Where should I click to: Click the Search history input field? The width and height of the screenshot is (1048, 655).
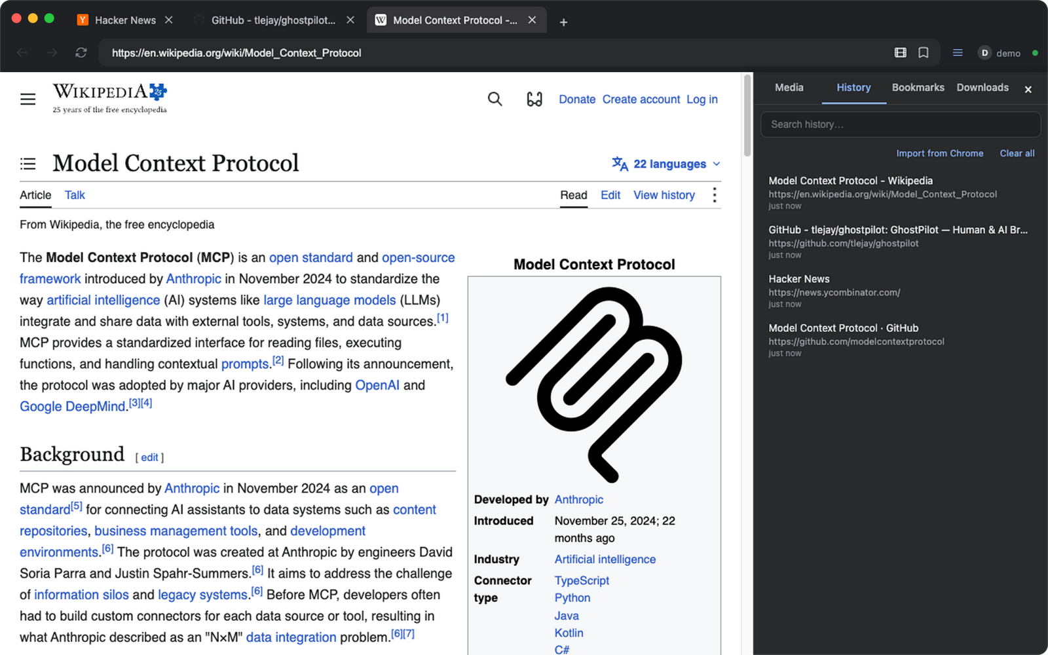900,124
